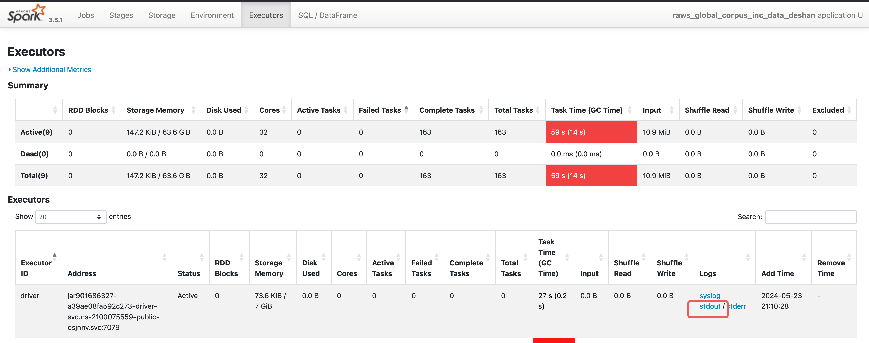Viewport: 869px width, 343px height.
Task: Sort summary by RDD Blocks column
Action: pos(92,110)
